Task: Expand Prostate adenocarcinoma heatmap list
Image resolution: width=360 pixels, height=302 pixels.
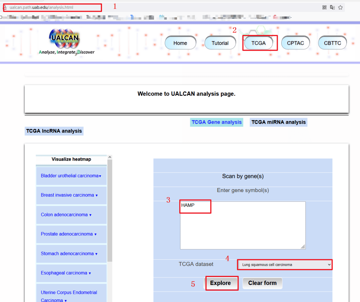Action: click(x=71, y=234)
